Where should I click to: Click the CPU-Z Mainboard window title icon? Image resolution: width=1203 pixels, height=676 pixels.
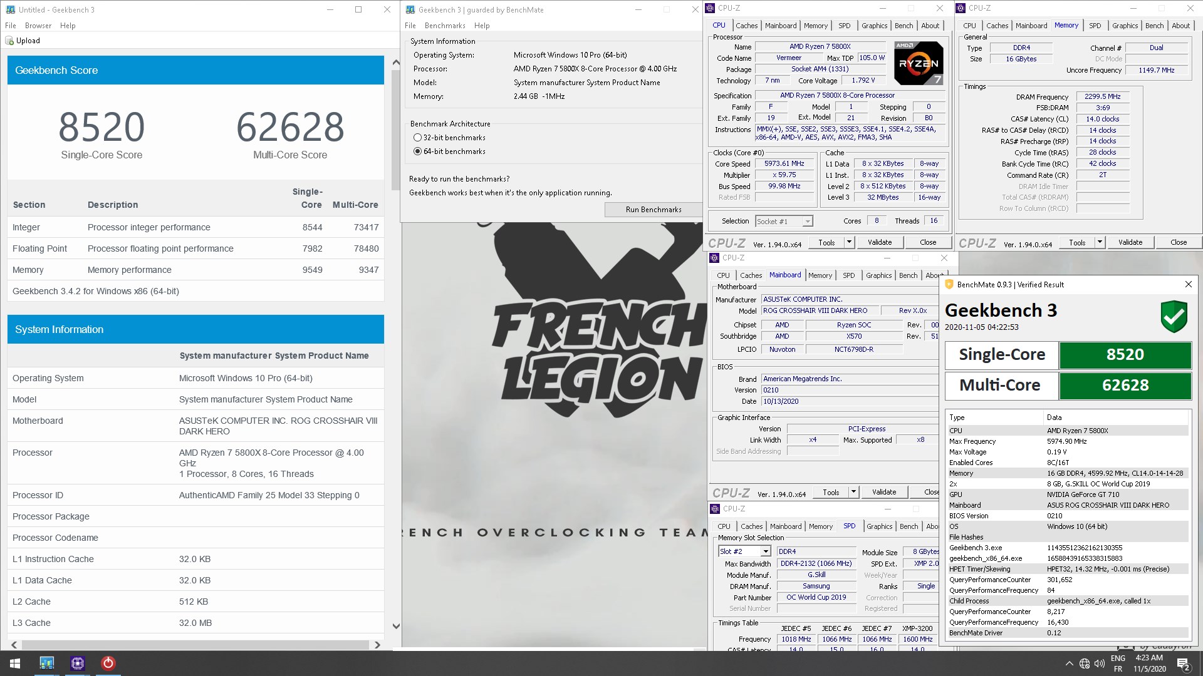click(x=714, y=258)
